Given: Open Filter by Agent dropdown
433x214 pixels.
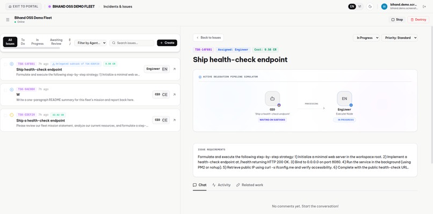Looking at the screenshot, I should point(90,43).
